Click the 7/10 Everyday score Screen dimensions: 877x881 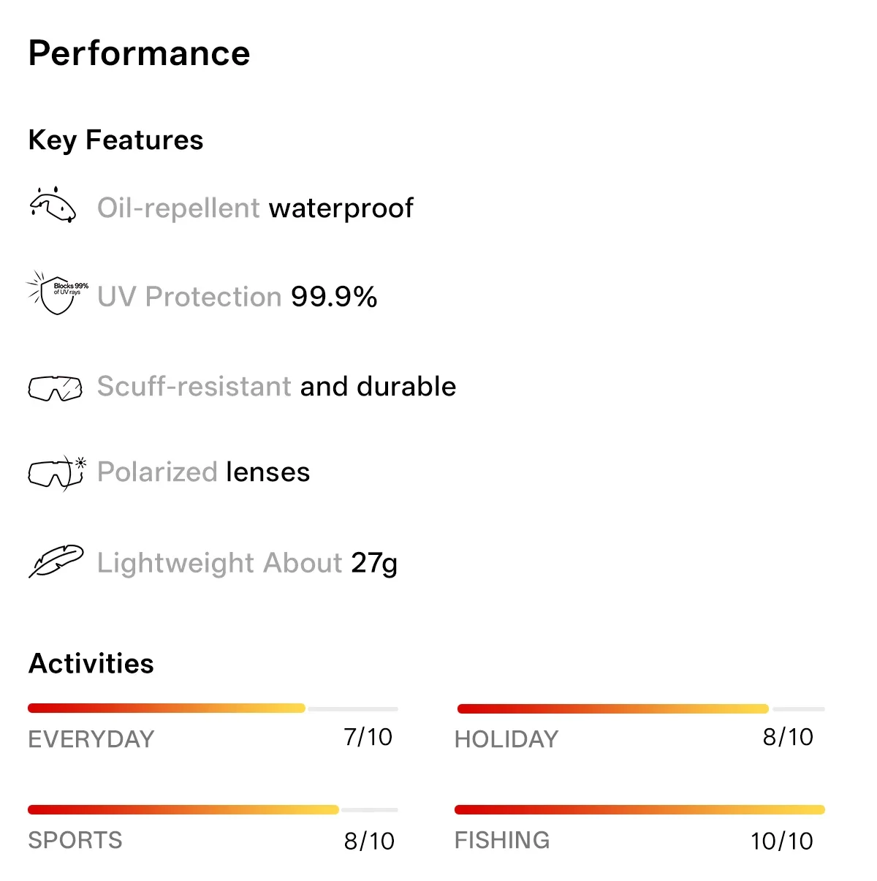click(368, 737)
